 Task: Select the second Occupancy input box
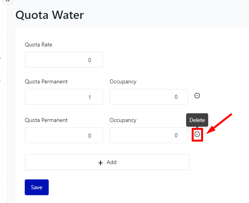pyautogui.click(x=149, y=135)
